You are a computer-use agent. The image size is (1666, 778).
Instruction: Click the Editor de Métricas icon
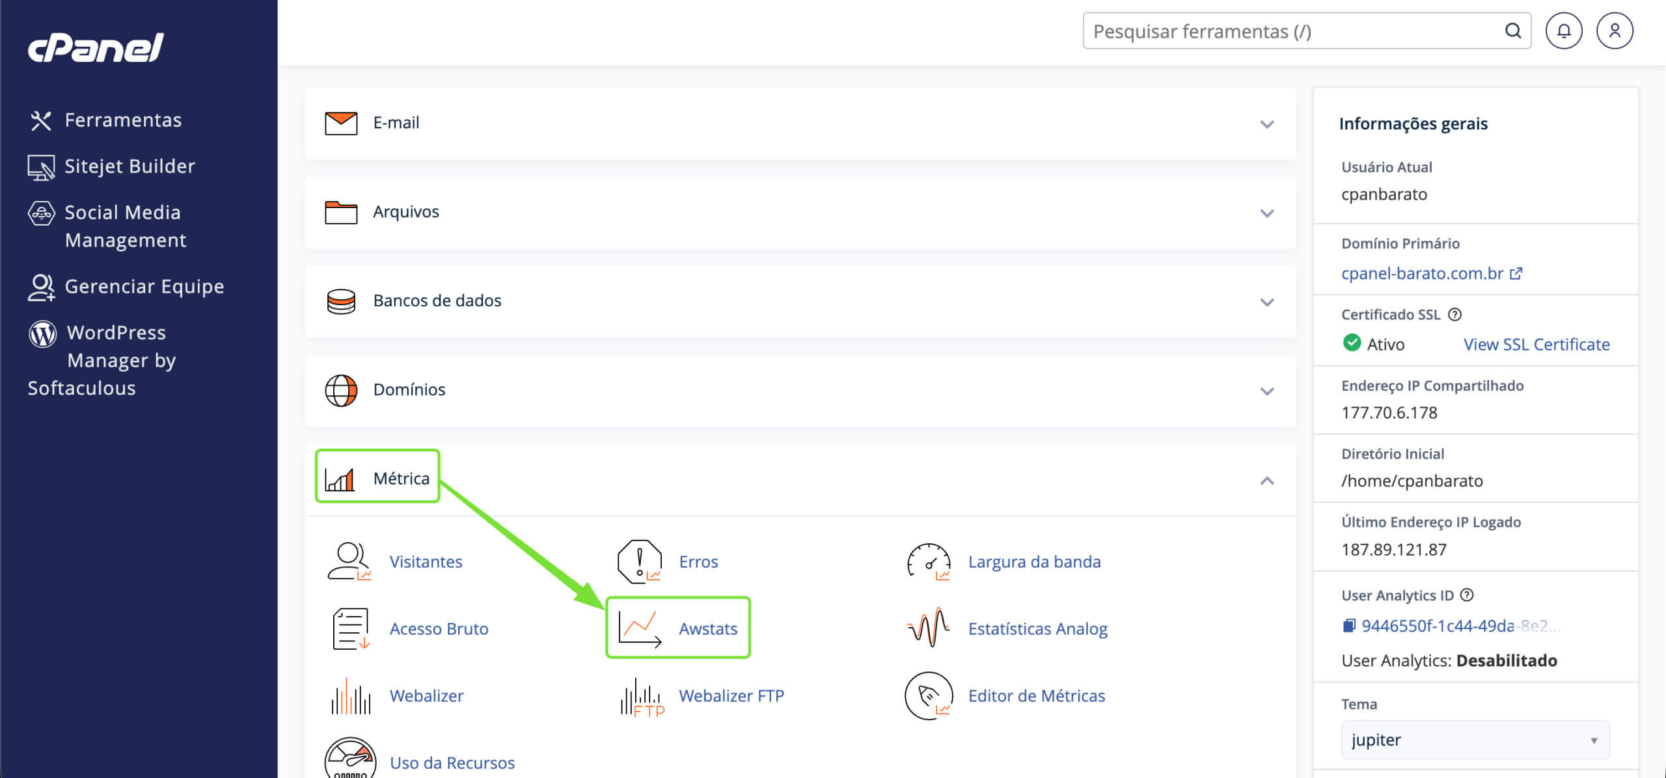click(x=929, y=696)
